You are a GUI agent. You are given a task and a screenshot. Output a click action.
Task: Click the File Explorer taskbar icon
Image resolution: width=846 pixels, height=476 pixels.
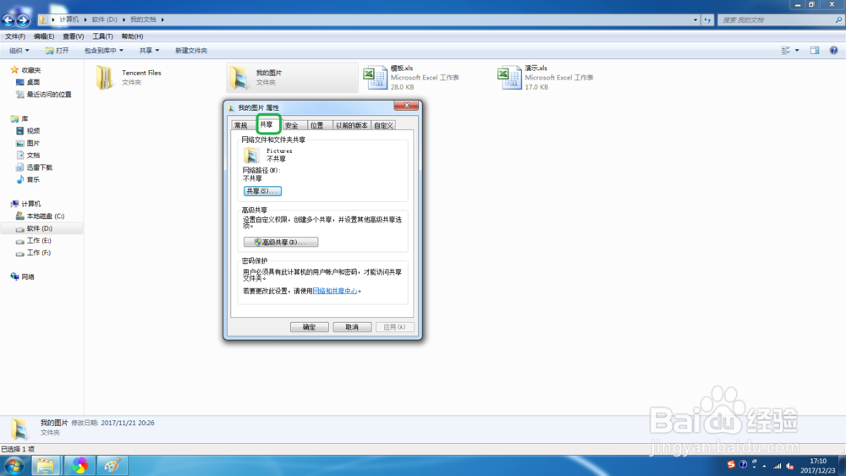point(46,466)
